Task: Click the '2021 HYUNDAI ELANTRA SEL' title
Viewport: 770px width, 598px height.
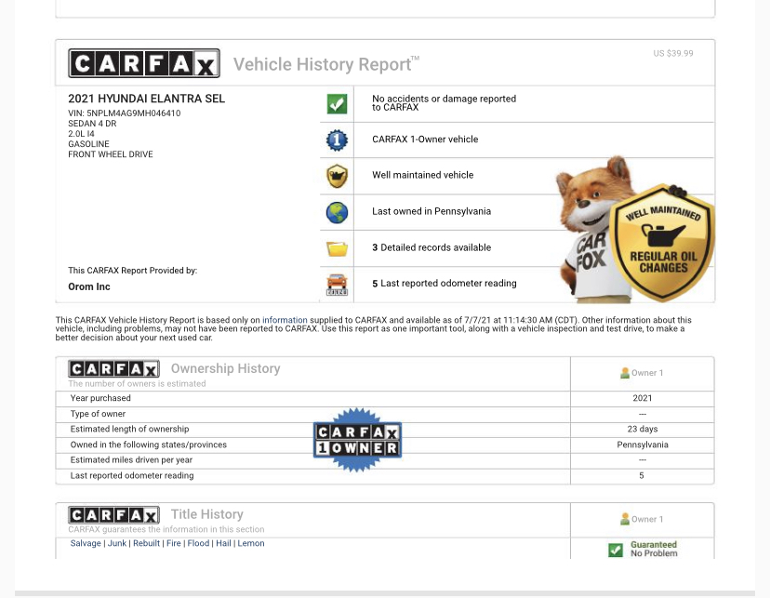Action: (146, 99)
